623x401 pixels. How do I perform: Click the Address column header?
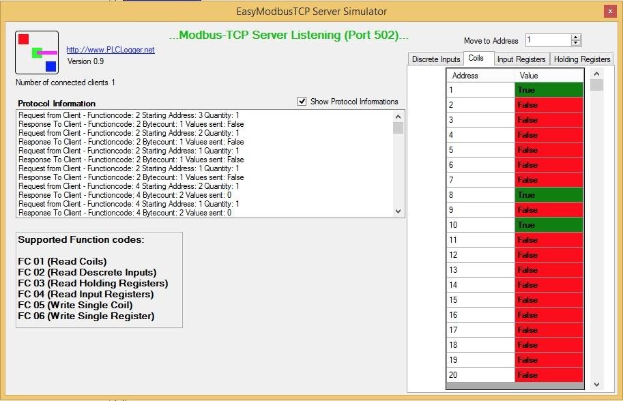[x=480, y=76]
